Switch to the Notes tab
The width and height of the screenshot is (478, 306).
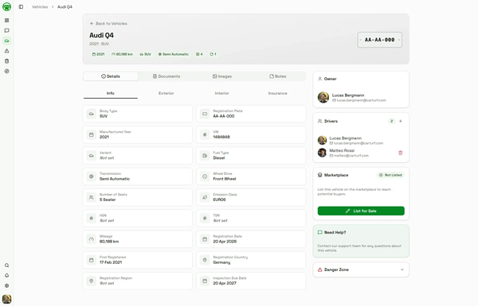click(x=278, y=76)
